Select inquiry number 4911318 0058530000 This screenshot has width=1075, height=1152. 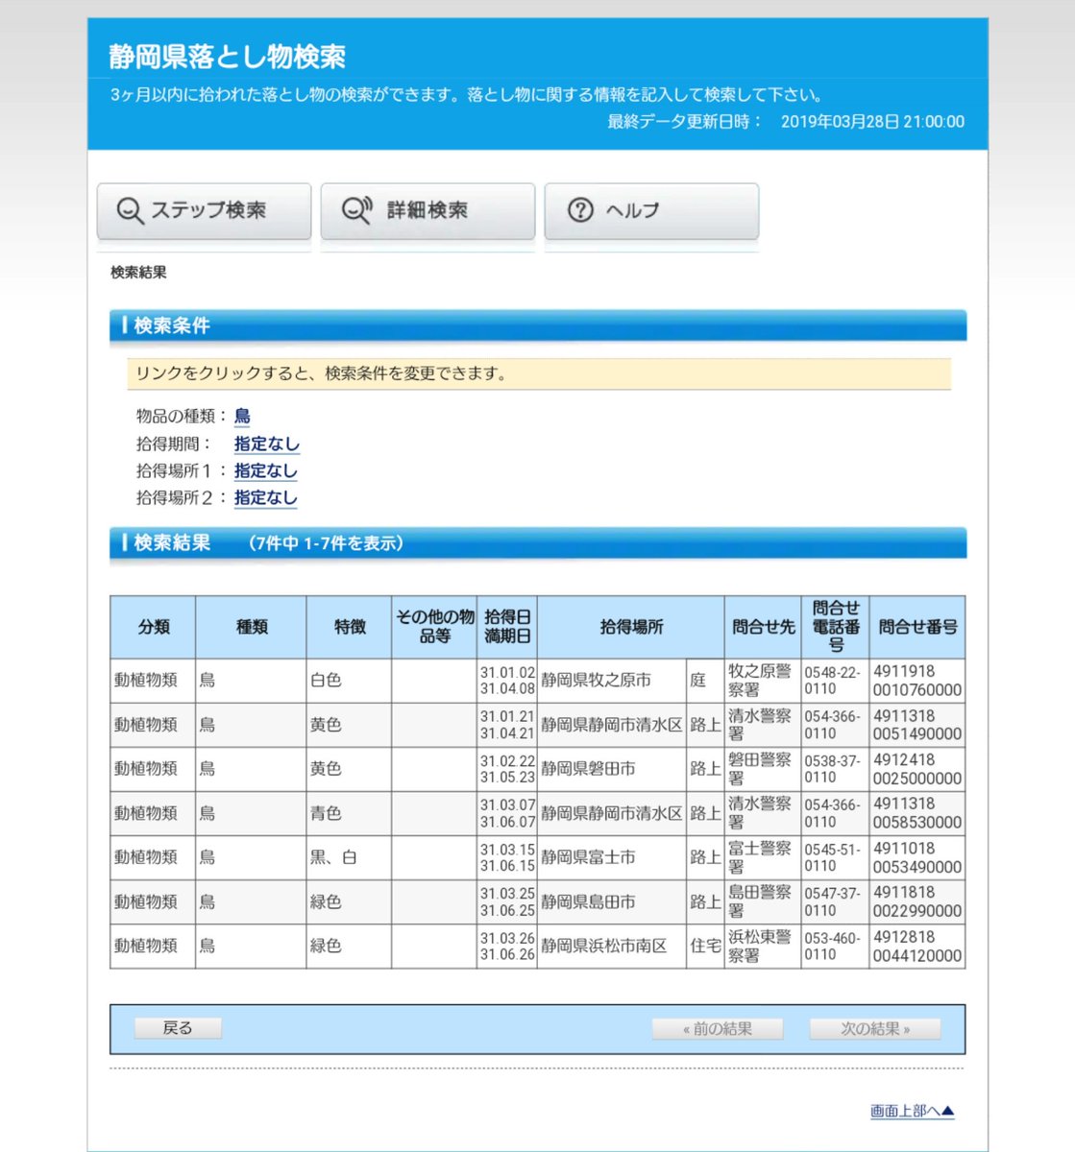coord(917,813)
